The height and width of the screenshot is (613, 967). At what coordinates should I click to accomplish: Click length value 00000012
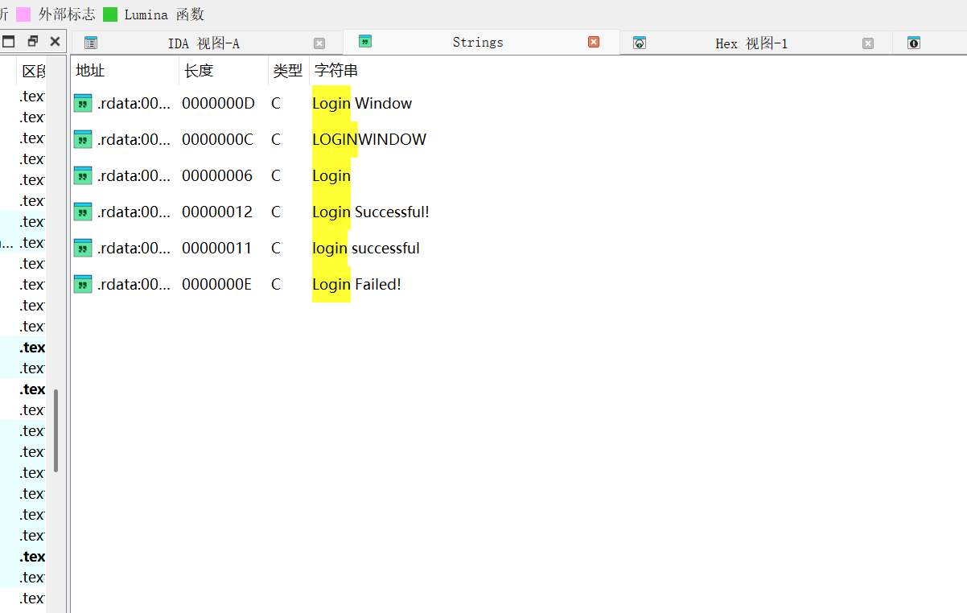pos(217,212)
